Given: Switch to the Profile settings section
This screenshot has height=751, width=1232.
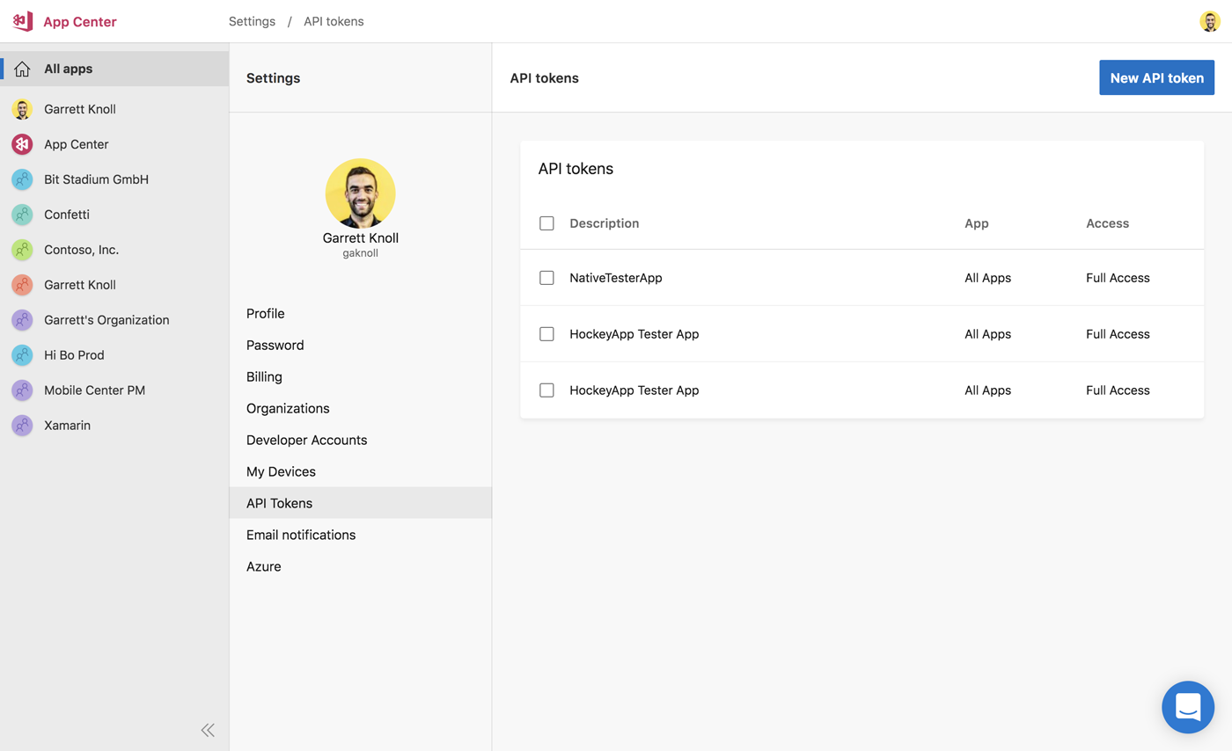Looking at the screenshot, I should coord(265,313).
